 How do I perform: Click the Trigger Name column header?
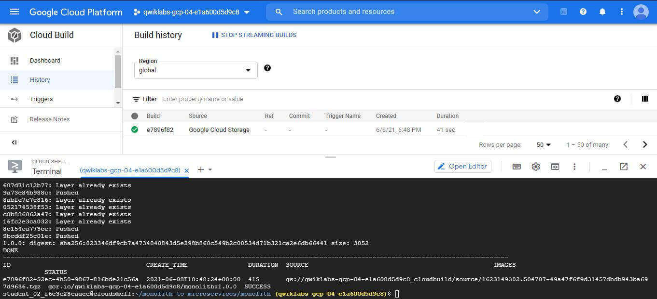tap(343, 116)
